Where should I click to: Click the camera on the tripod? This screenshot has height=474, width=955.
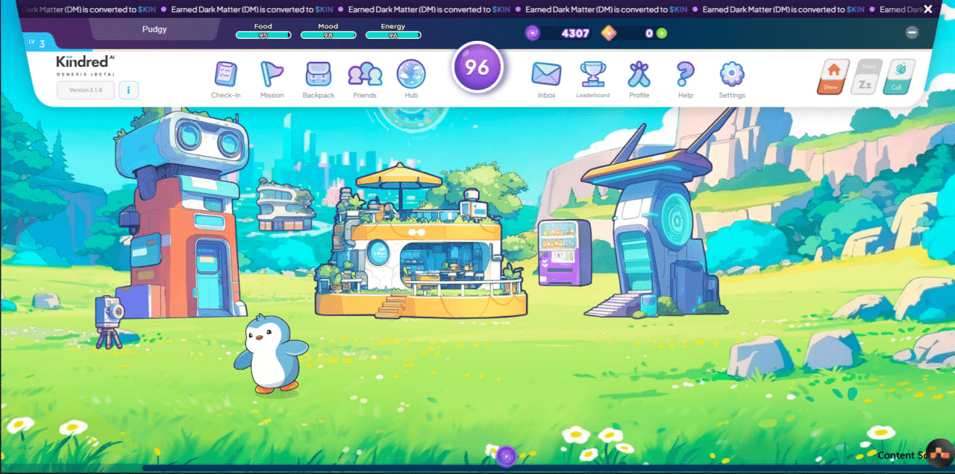coord(109,321)
